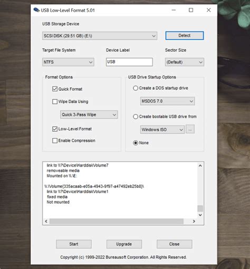Click the log's scroll left arrow
The width and height of the screenshot is (250, 269).
(x=46, y=221)
